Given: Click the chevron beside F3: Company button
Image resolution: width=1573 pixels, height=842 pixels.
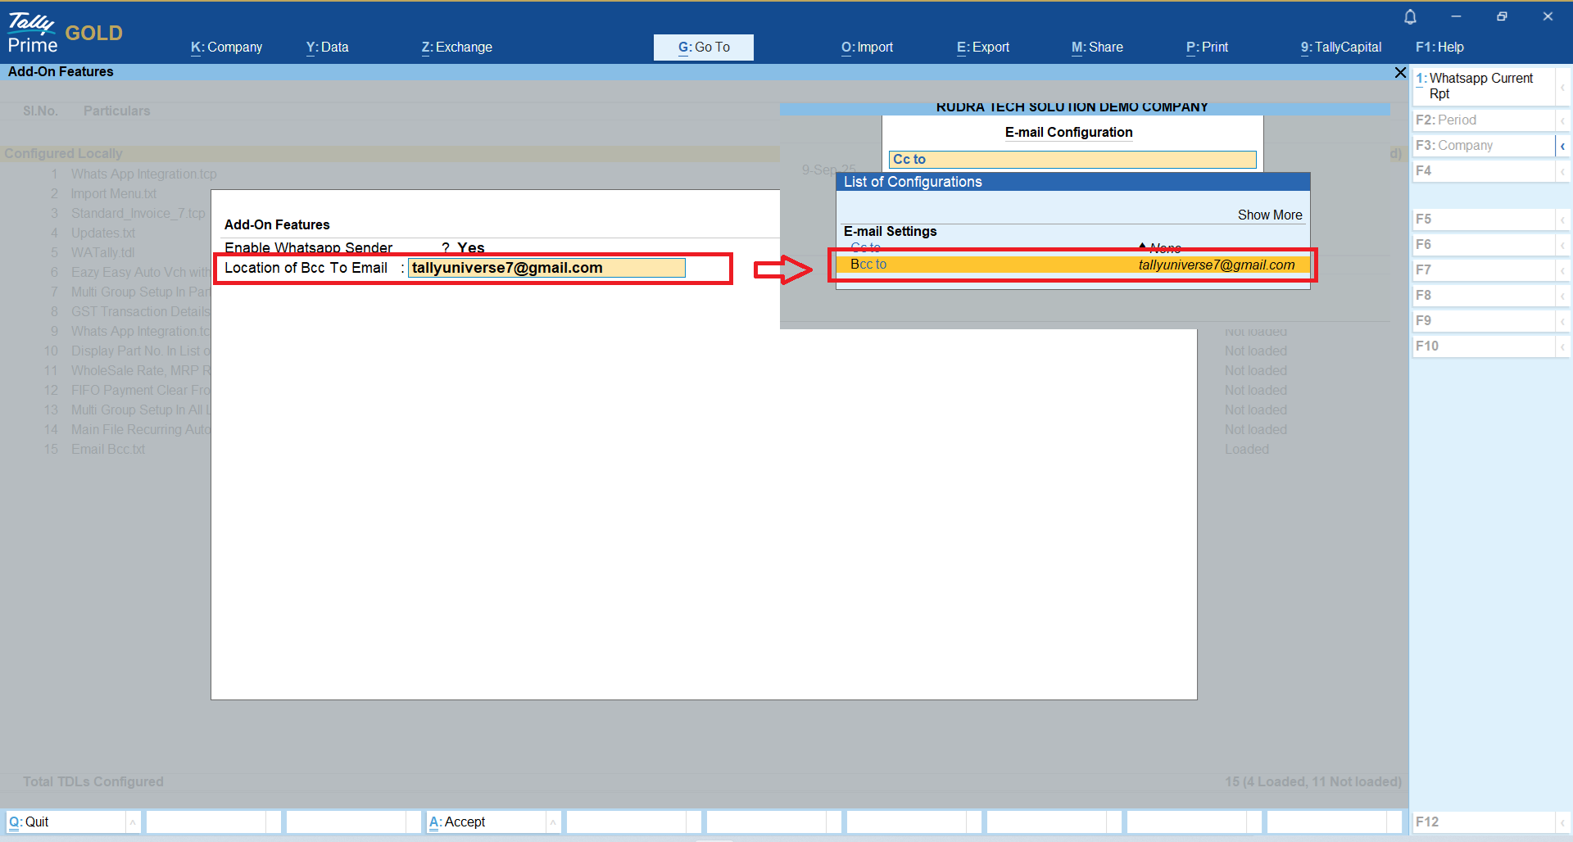Looking at the screenshot, I should pos(1562,146).
